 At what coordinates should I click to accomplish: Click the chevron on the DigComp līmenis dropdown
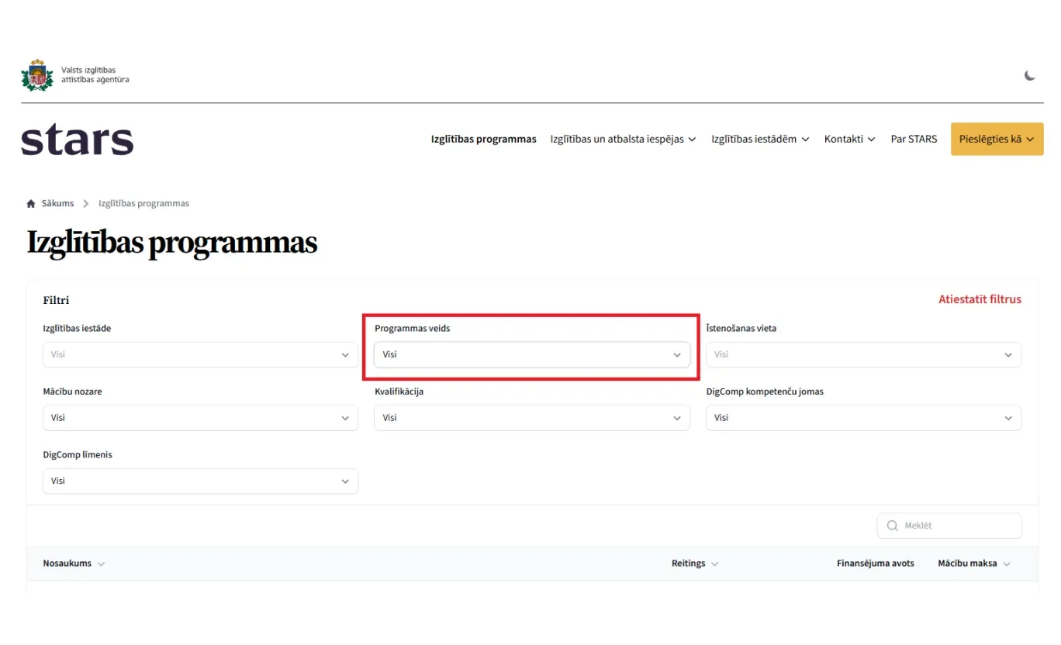345,481
